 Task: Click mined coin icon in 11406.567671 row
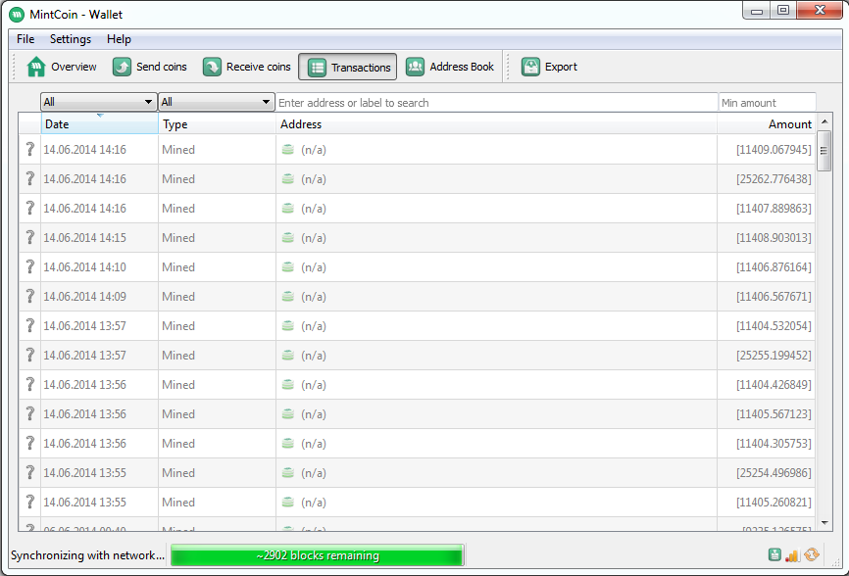[288, 297]
